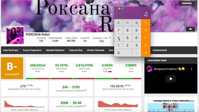Click the B- total grade box
The width and height of the screenshot is (199, 112).
click(x=12, y=68)
